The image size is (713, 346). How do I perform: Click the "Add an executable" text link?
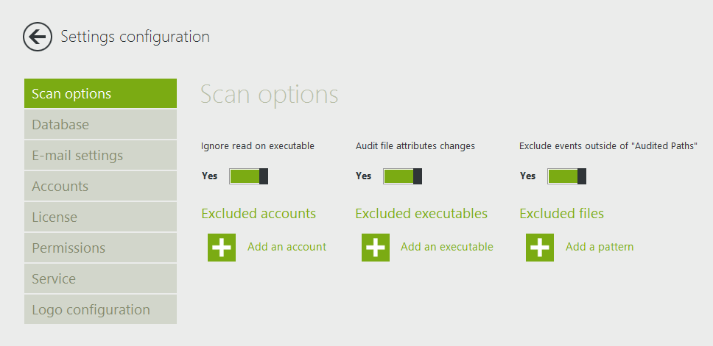point(446,247)
